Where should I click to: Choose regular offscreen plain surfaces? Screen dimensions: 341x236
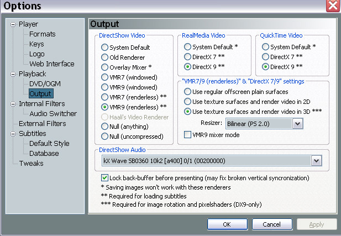(236, 92)
